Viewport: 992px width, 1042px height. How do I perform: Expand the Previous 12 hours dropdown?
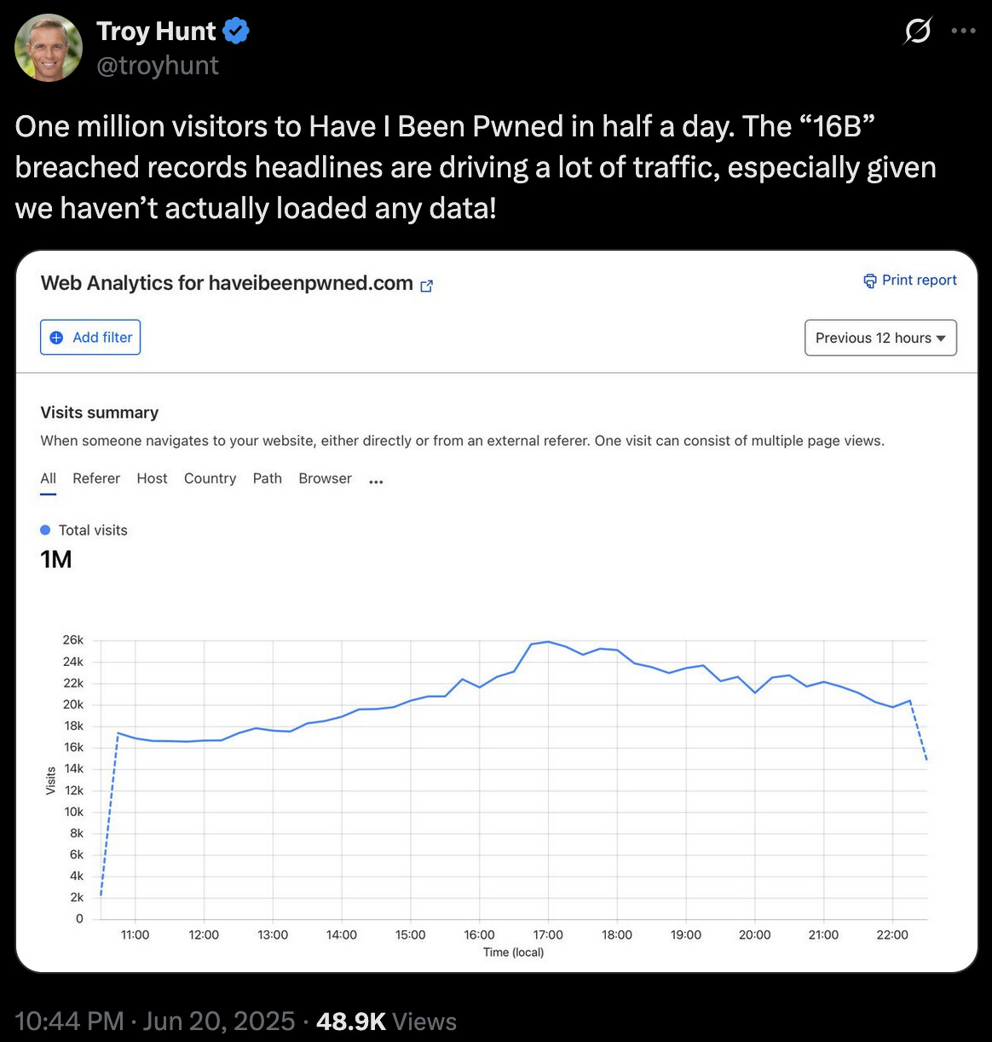(x=880, y=338)
